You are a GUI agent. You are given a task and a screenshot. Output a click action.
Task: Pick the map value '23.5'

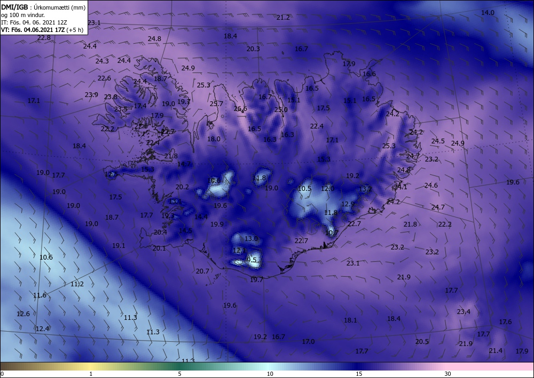point(121,109)
